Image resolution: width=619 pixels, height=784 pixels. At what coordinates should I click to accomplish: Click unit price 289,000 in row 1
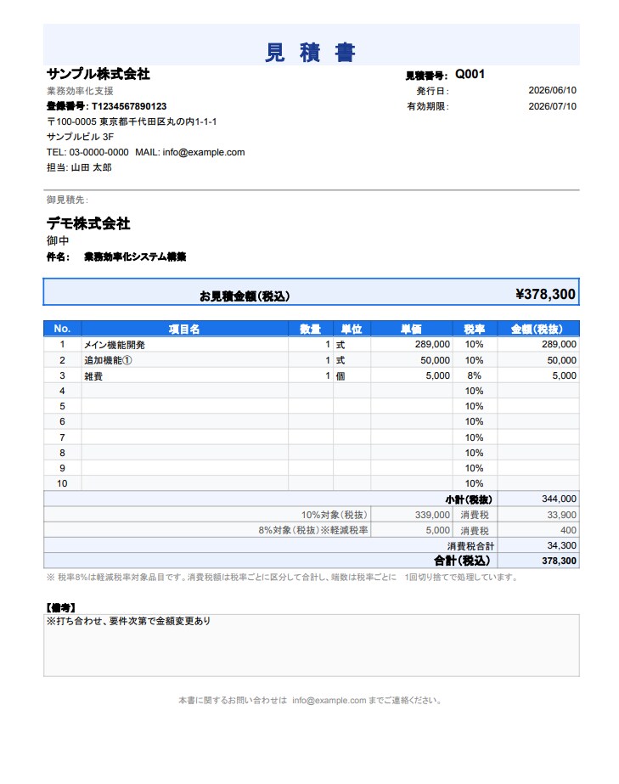point(432,345)
